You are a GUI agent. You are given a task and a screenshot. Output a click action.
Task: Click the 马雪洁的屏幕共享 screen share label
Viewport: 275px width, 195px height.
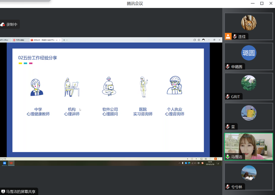[18, 192]
